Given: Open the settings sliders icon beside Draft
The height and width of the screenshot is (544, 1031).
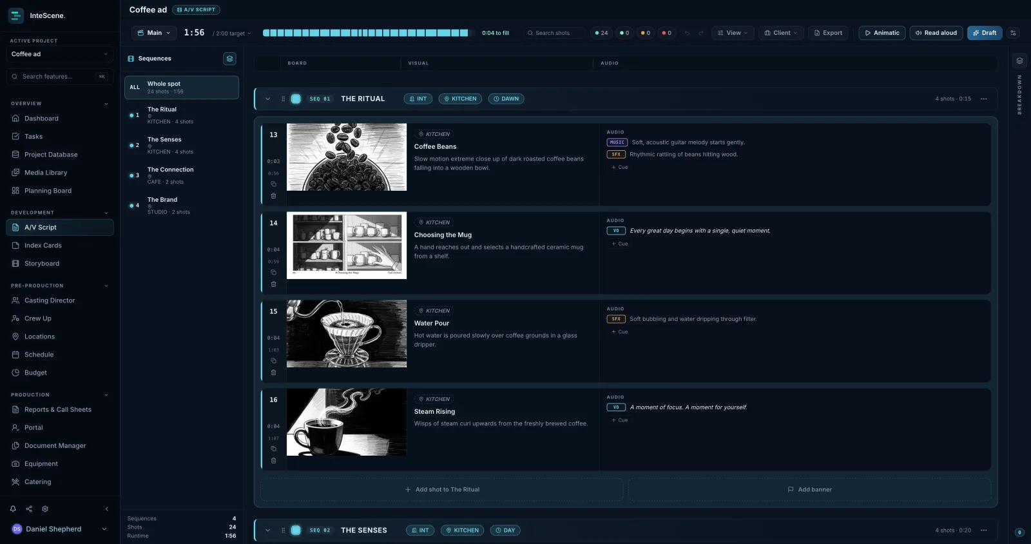Looking at the screenshot, I should pyautogui.click(x=1013, y=33).
